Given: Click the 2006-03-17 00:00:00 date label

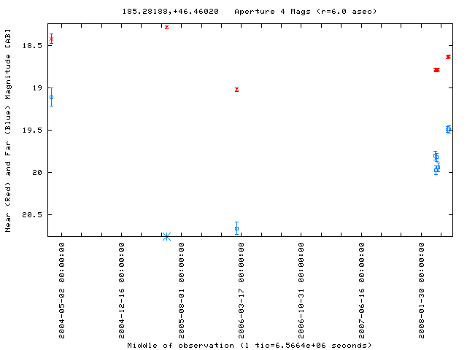Looking at the screenshot, I should (242, 290).
